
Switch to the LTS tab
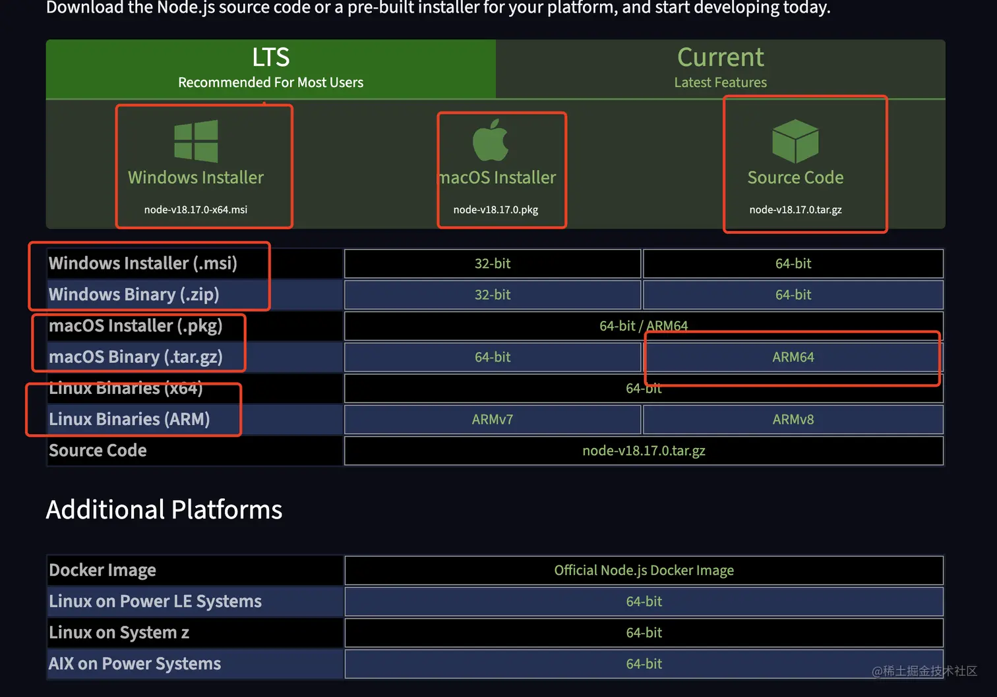(x=271, y=69)
